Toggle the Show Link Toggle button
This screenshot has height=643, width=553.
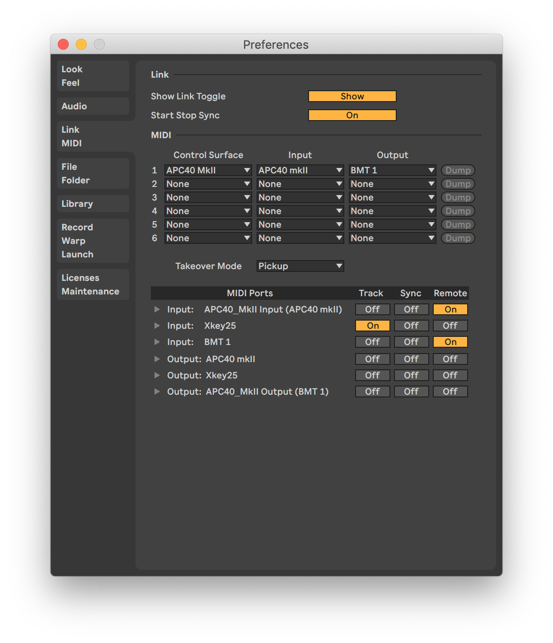[x=352, y=96]
